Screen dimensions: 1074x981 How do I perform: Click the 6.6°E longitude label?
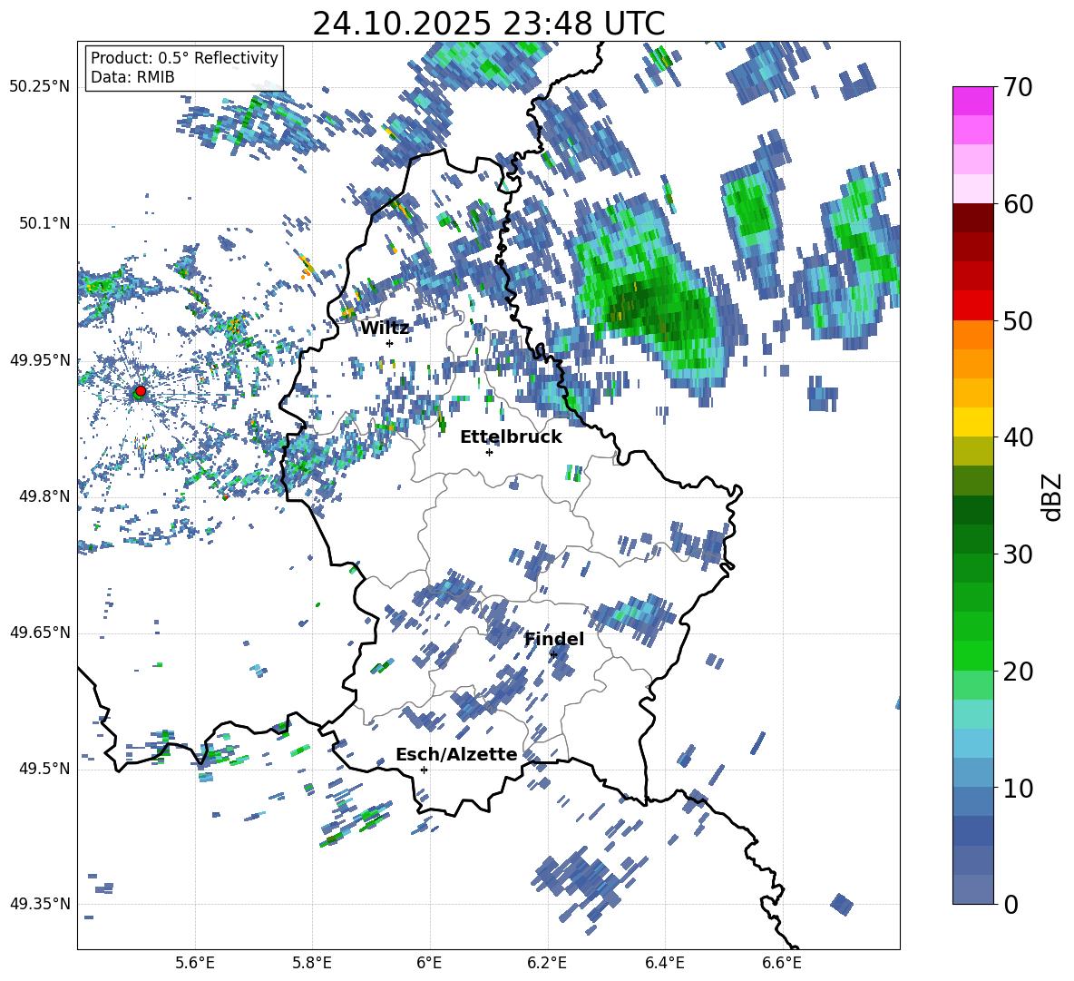click(782, 963)
